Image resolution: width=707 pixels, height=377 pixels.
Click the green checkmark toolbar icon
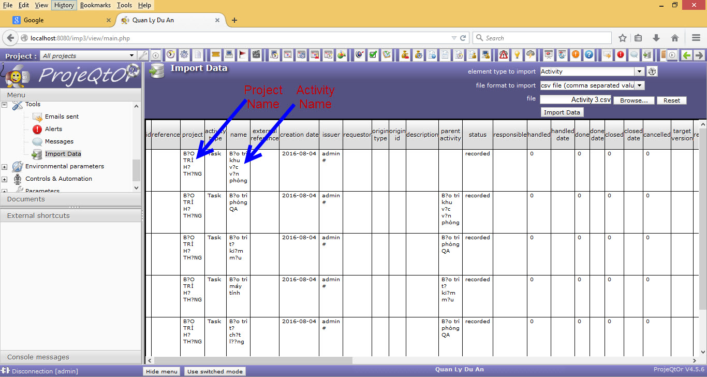click(373, 55)
